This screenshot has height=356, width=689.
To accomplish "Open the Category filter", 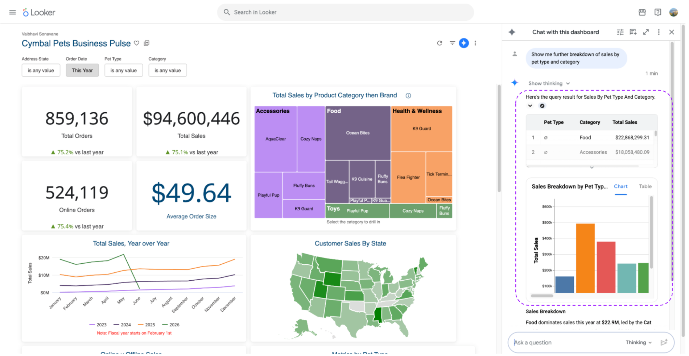I will (x=168, y=70).
